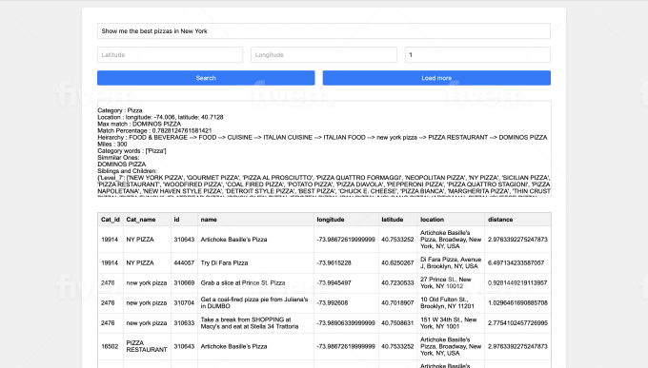Click distance value 1.0296461690885708
Image resolution: width=648 pixels, height=368 pixels.
click(x=517, y=302)
